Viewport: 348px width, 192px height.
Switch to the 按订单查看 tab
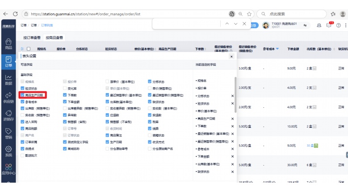[x=32, y=37]
